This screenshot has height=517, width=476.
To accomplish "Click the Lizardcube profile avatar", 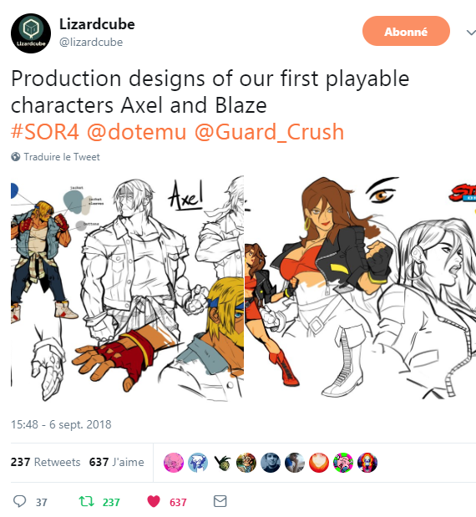I will coord(31,33).
